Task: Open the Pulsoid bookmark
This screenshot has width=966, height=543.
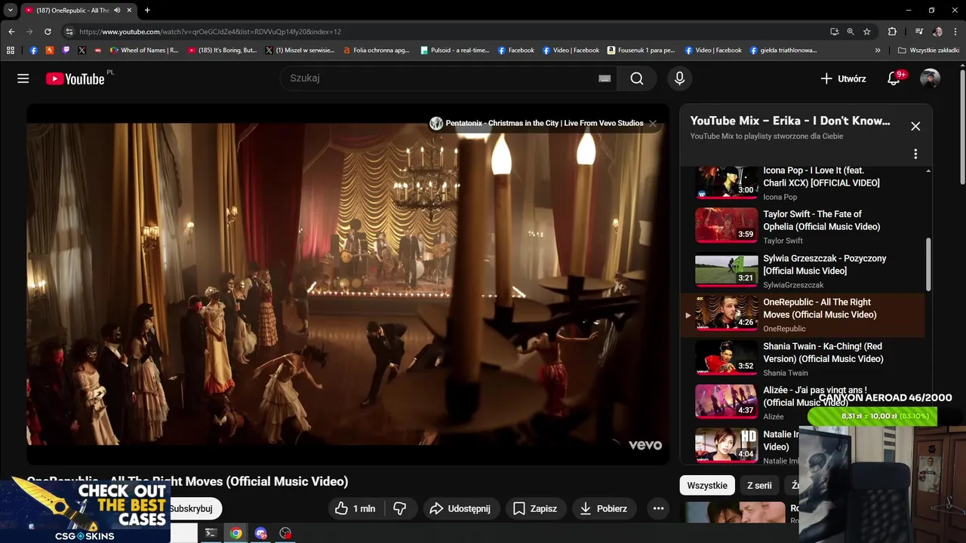Action: [x=454, y=51]
